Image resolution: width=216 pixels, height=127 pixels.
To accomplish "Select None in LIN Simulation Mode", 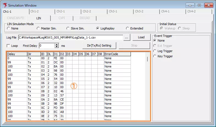I will 9,28.
